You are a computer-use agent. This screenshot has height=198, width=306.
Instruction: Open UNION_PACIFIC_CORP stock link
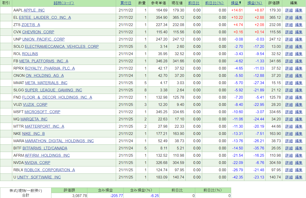[43, 39]
